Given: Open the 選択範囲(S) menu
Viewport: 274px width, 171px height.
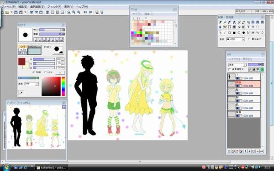Looking at the screenshot, I should click(37, 7).
